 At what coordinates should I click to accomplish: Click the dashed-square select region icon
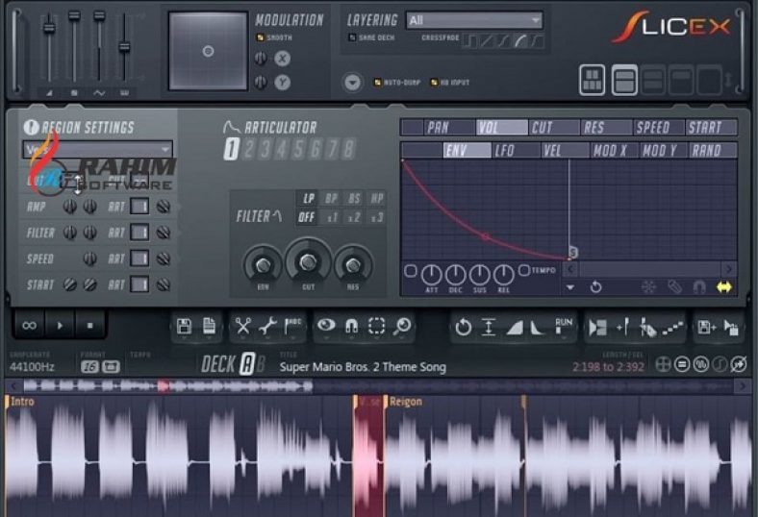(x=377, y=327)
